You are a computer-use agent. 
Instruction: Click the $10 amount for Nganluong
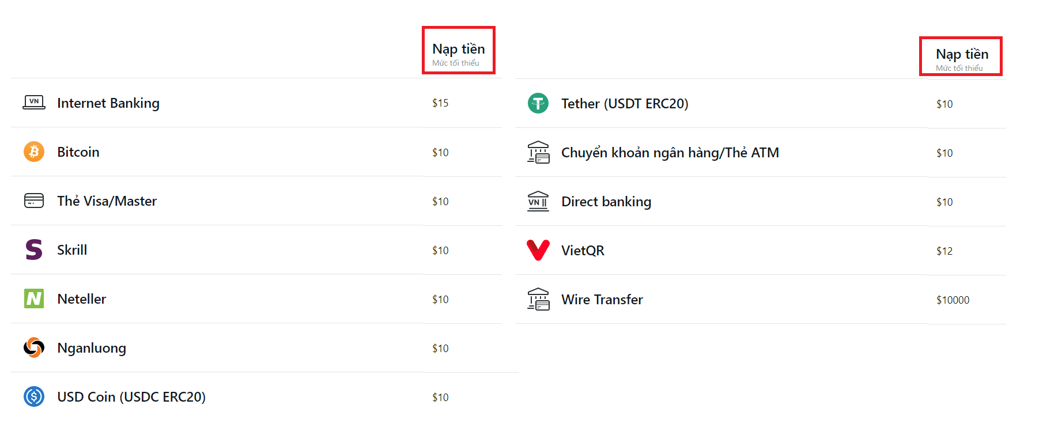coord(440,348)
